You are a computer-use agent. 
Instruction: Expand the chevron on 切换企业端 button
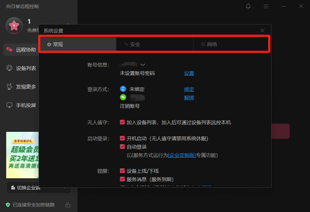click(65, 188)
